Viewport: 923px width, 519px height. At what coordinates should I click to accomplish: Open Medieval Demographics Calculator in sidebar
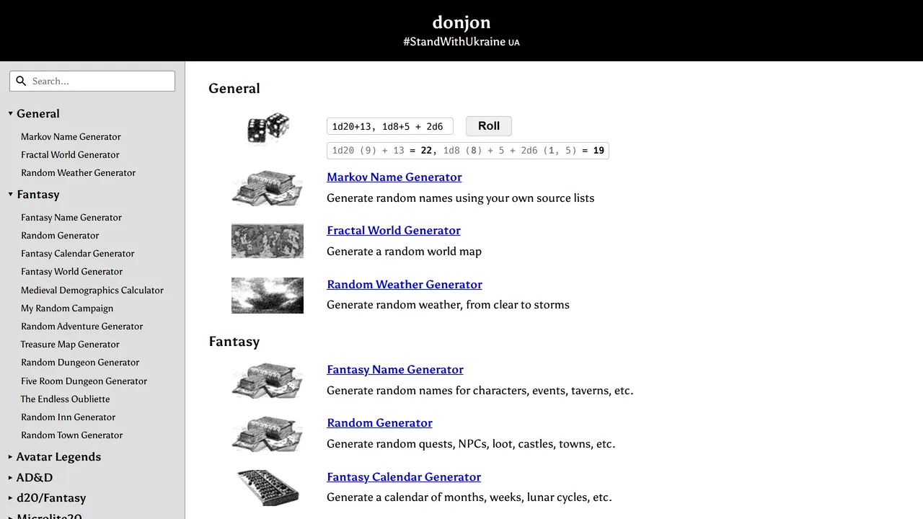pyautogui.click(x=92, y=290)
